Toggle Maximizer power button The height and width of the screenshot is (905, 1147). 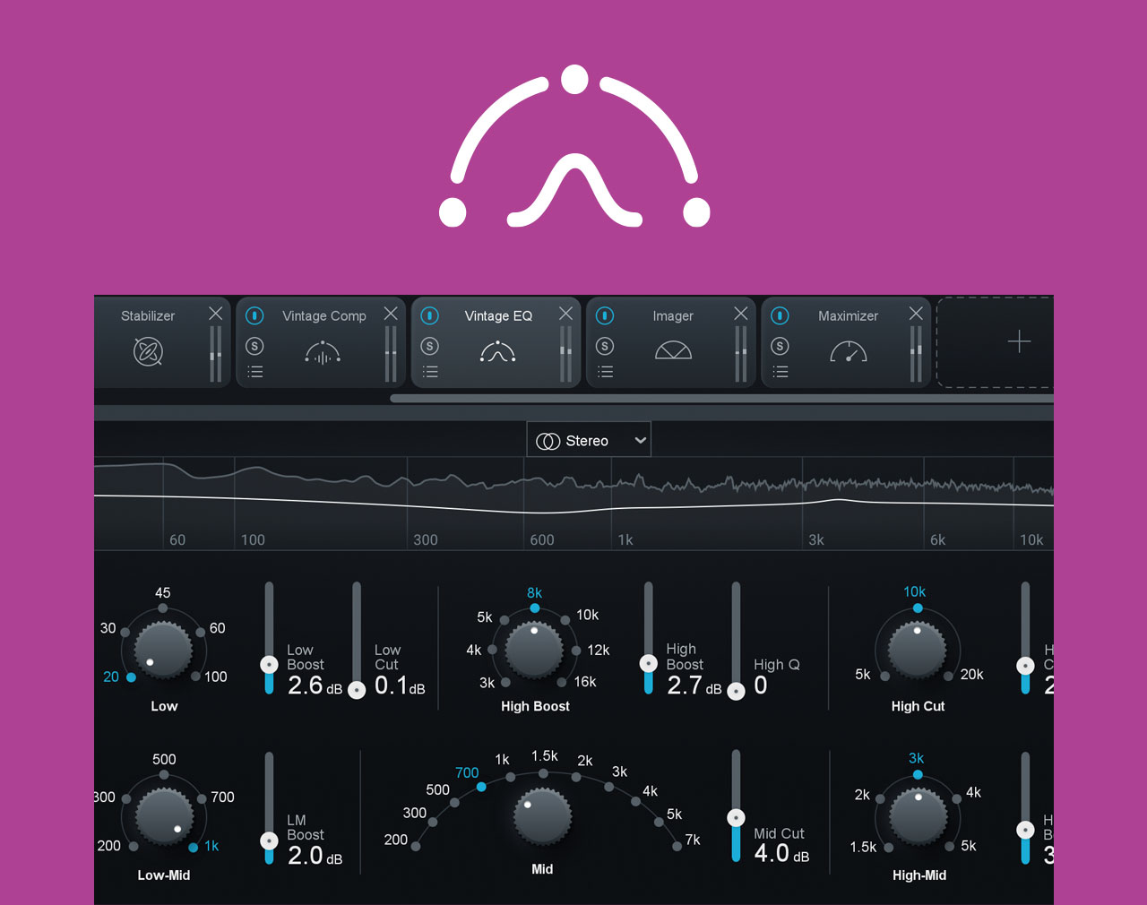[x=780, y=315]
